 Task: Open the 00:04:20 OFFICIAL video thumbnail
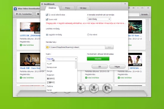(135, 59)
